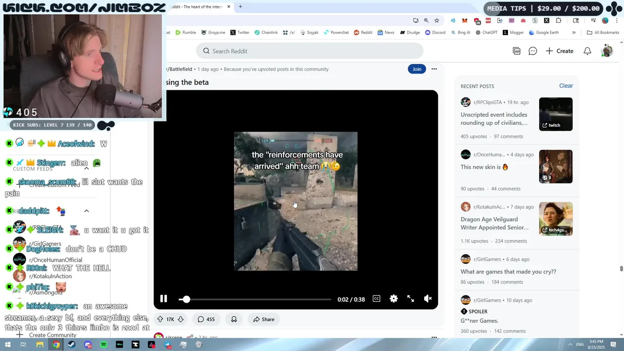The image size is (624, 351).
Task: Open the Windows Start menu
Action: (8, 345)
